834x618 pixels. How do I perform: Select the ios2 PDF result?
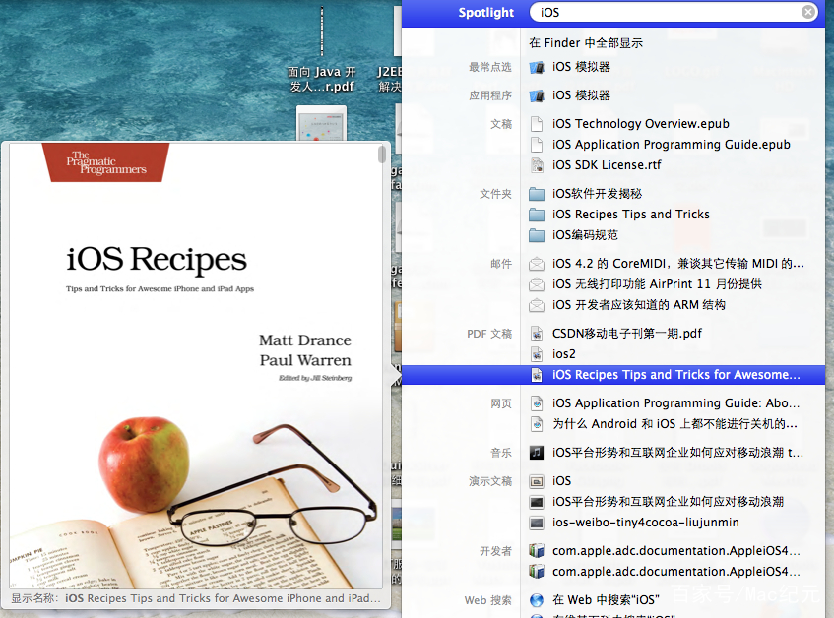pyautogui.click(x=564, y=354)
